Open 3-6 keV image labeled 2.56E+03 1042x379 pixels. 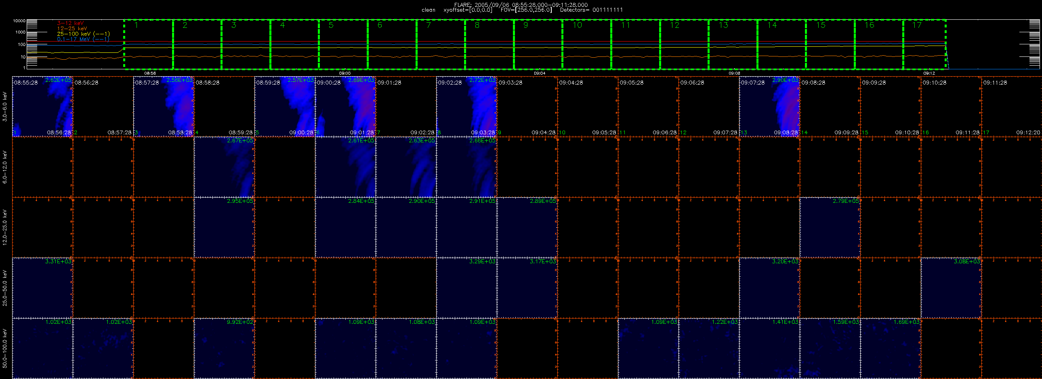tap(164, 106)
